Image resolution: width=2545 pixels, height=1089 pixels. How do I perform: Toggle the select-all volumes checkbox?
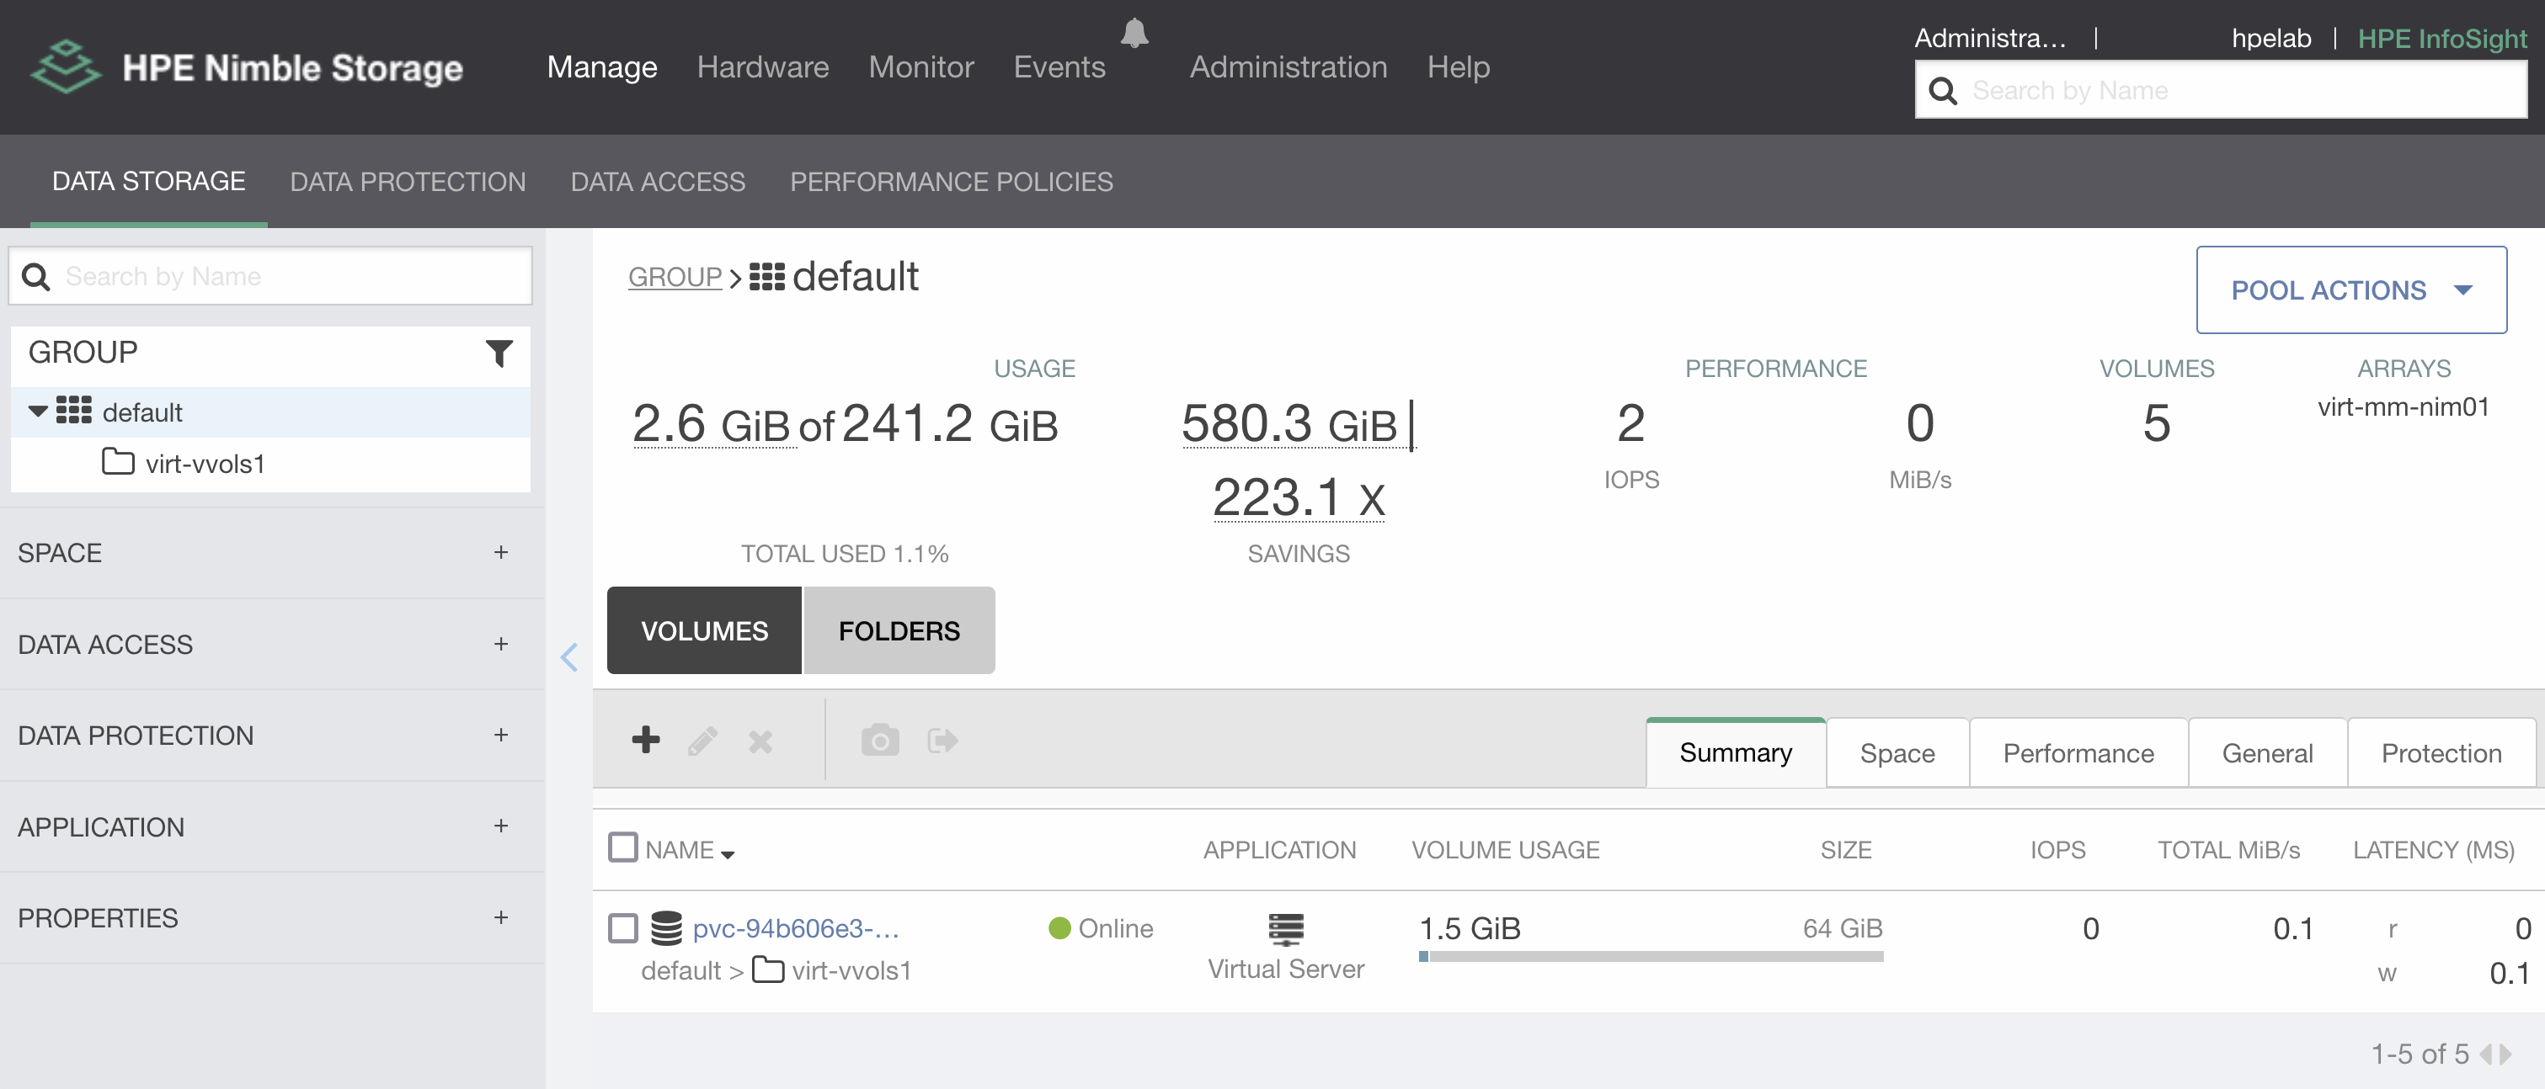tap(622, 847)
